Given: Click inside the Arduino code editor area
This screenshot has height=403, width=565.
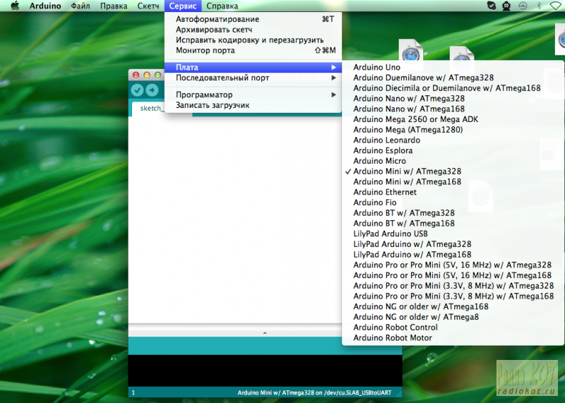Looking at the screenshot, I should tap(234, 219).
